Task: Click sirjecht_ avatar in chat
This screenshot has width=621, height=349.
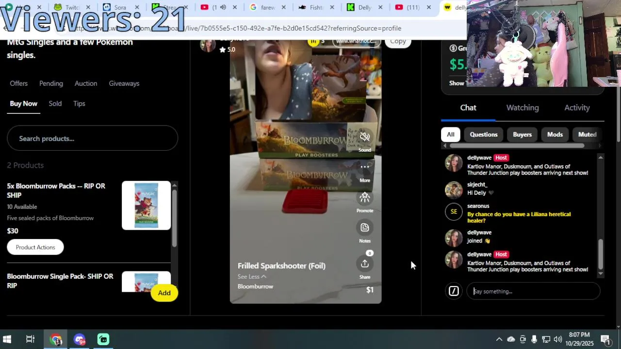Action: pyautogui.click(x=454, y=190)
